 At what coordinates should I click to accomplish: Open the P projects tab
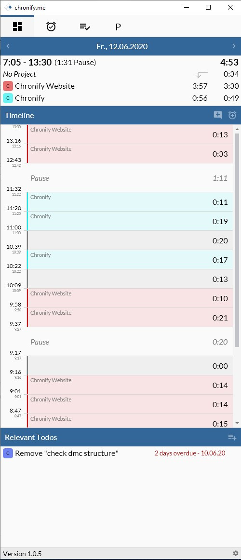[x=118, y=27]
